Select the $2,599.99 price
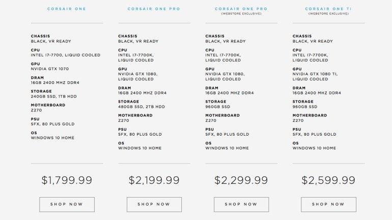Image resolution: width=392 pixels, height=220 pixels. coord(328,180)
